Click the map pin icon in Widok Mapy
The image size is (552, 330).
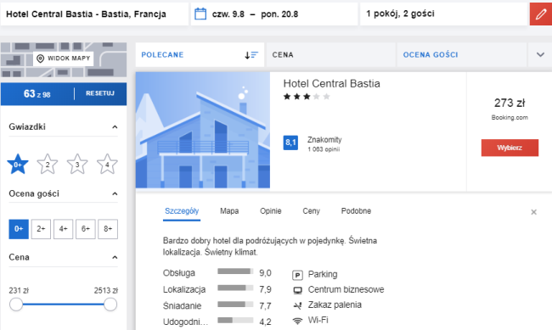pyautogui.click(x=41, y=59)
